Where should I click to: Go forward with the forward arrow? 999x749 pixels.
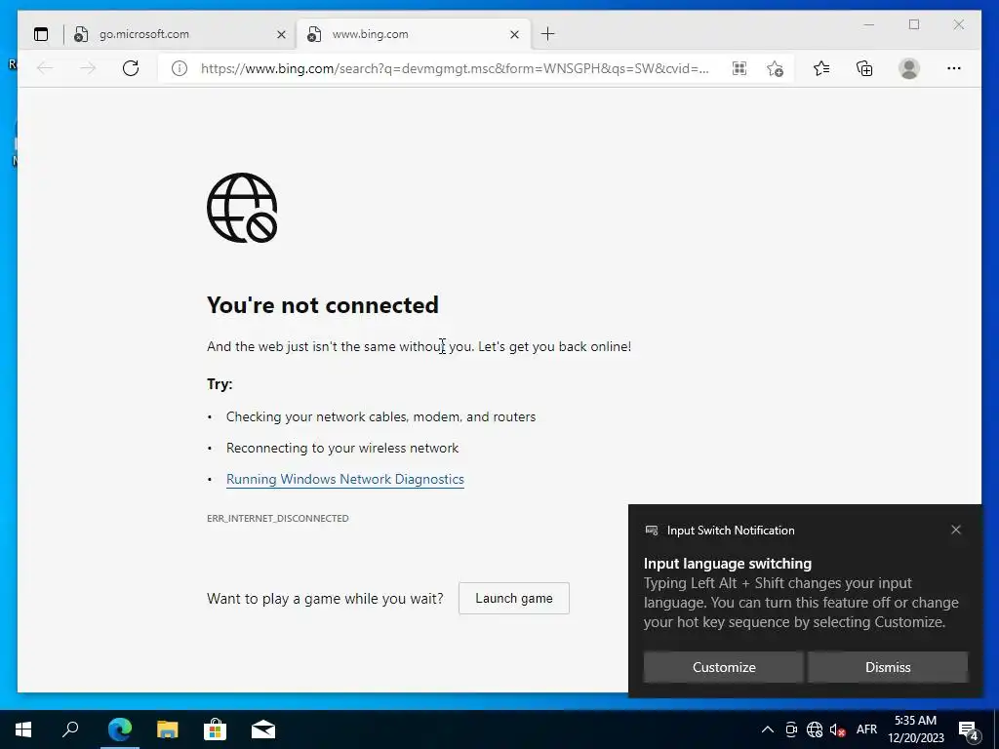[87, 68]
